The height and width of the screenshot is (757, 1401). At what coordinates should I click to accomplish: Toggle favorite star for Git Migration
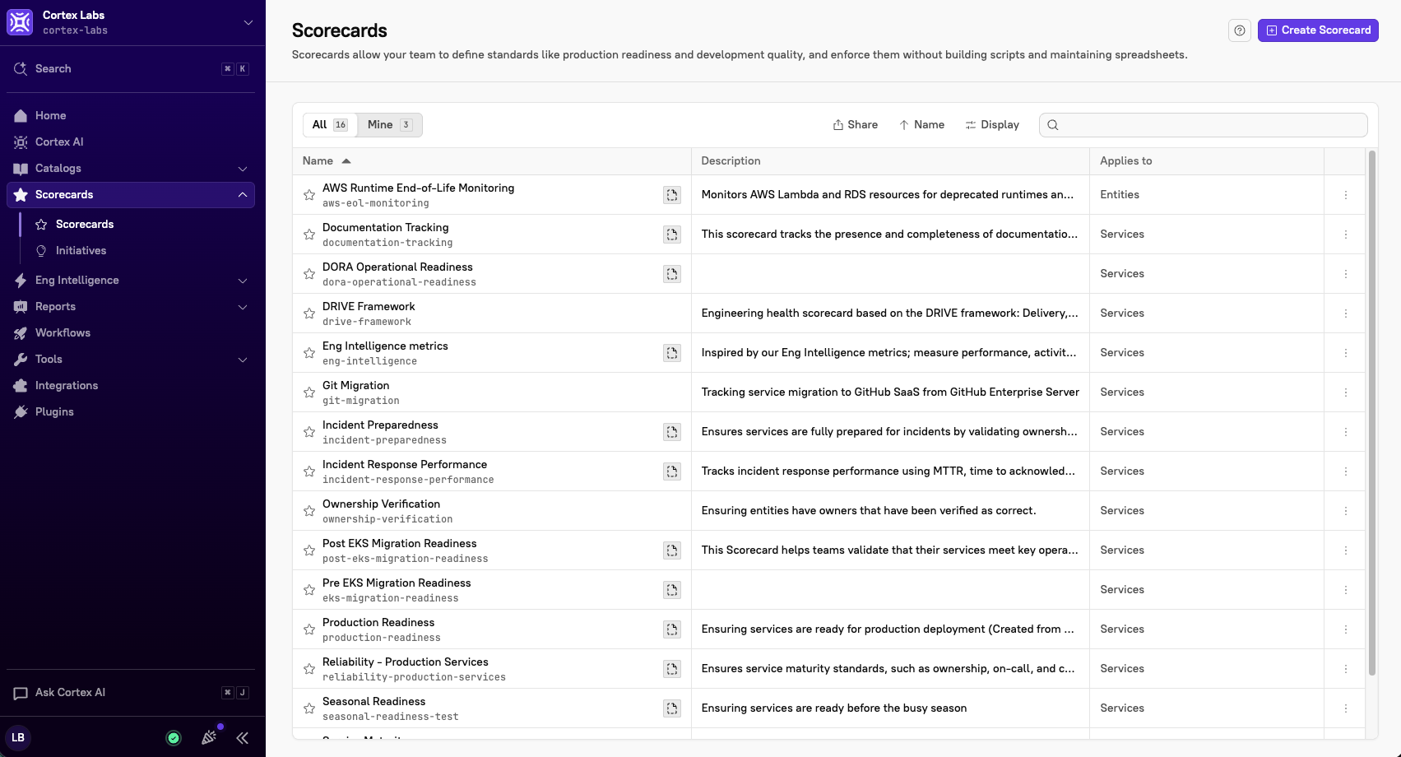pos(309,392)
